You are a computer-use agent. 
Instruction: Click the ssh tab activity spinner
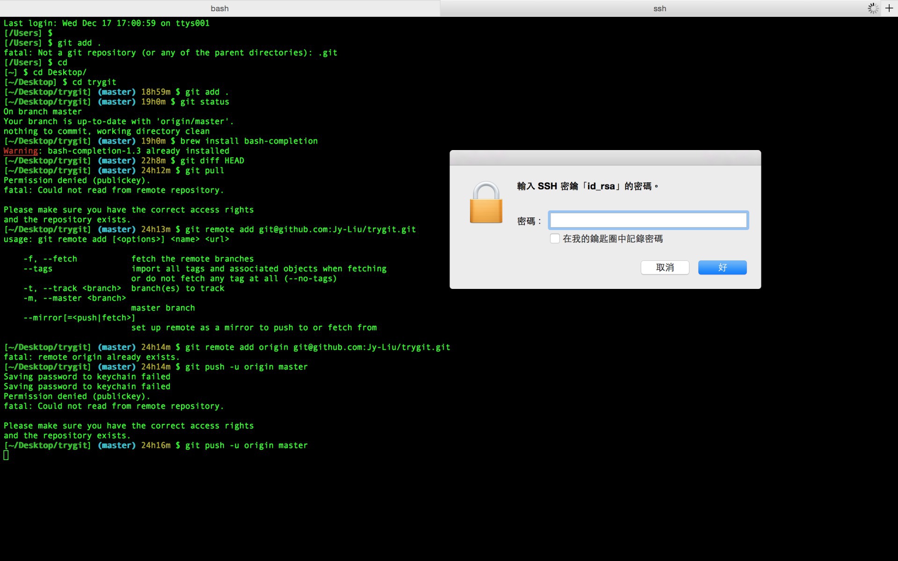873,8
